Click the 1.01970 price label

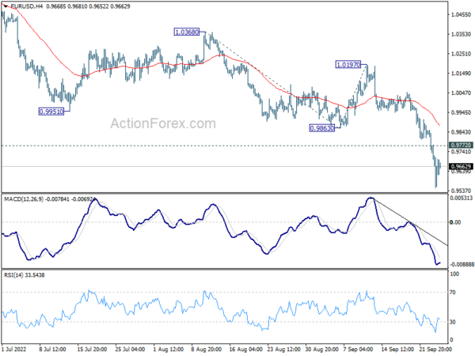pos(348,64)
